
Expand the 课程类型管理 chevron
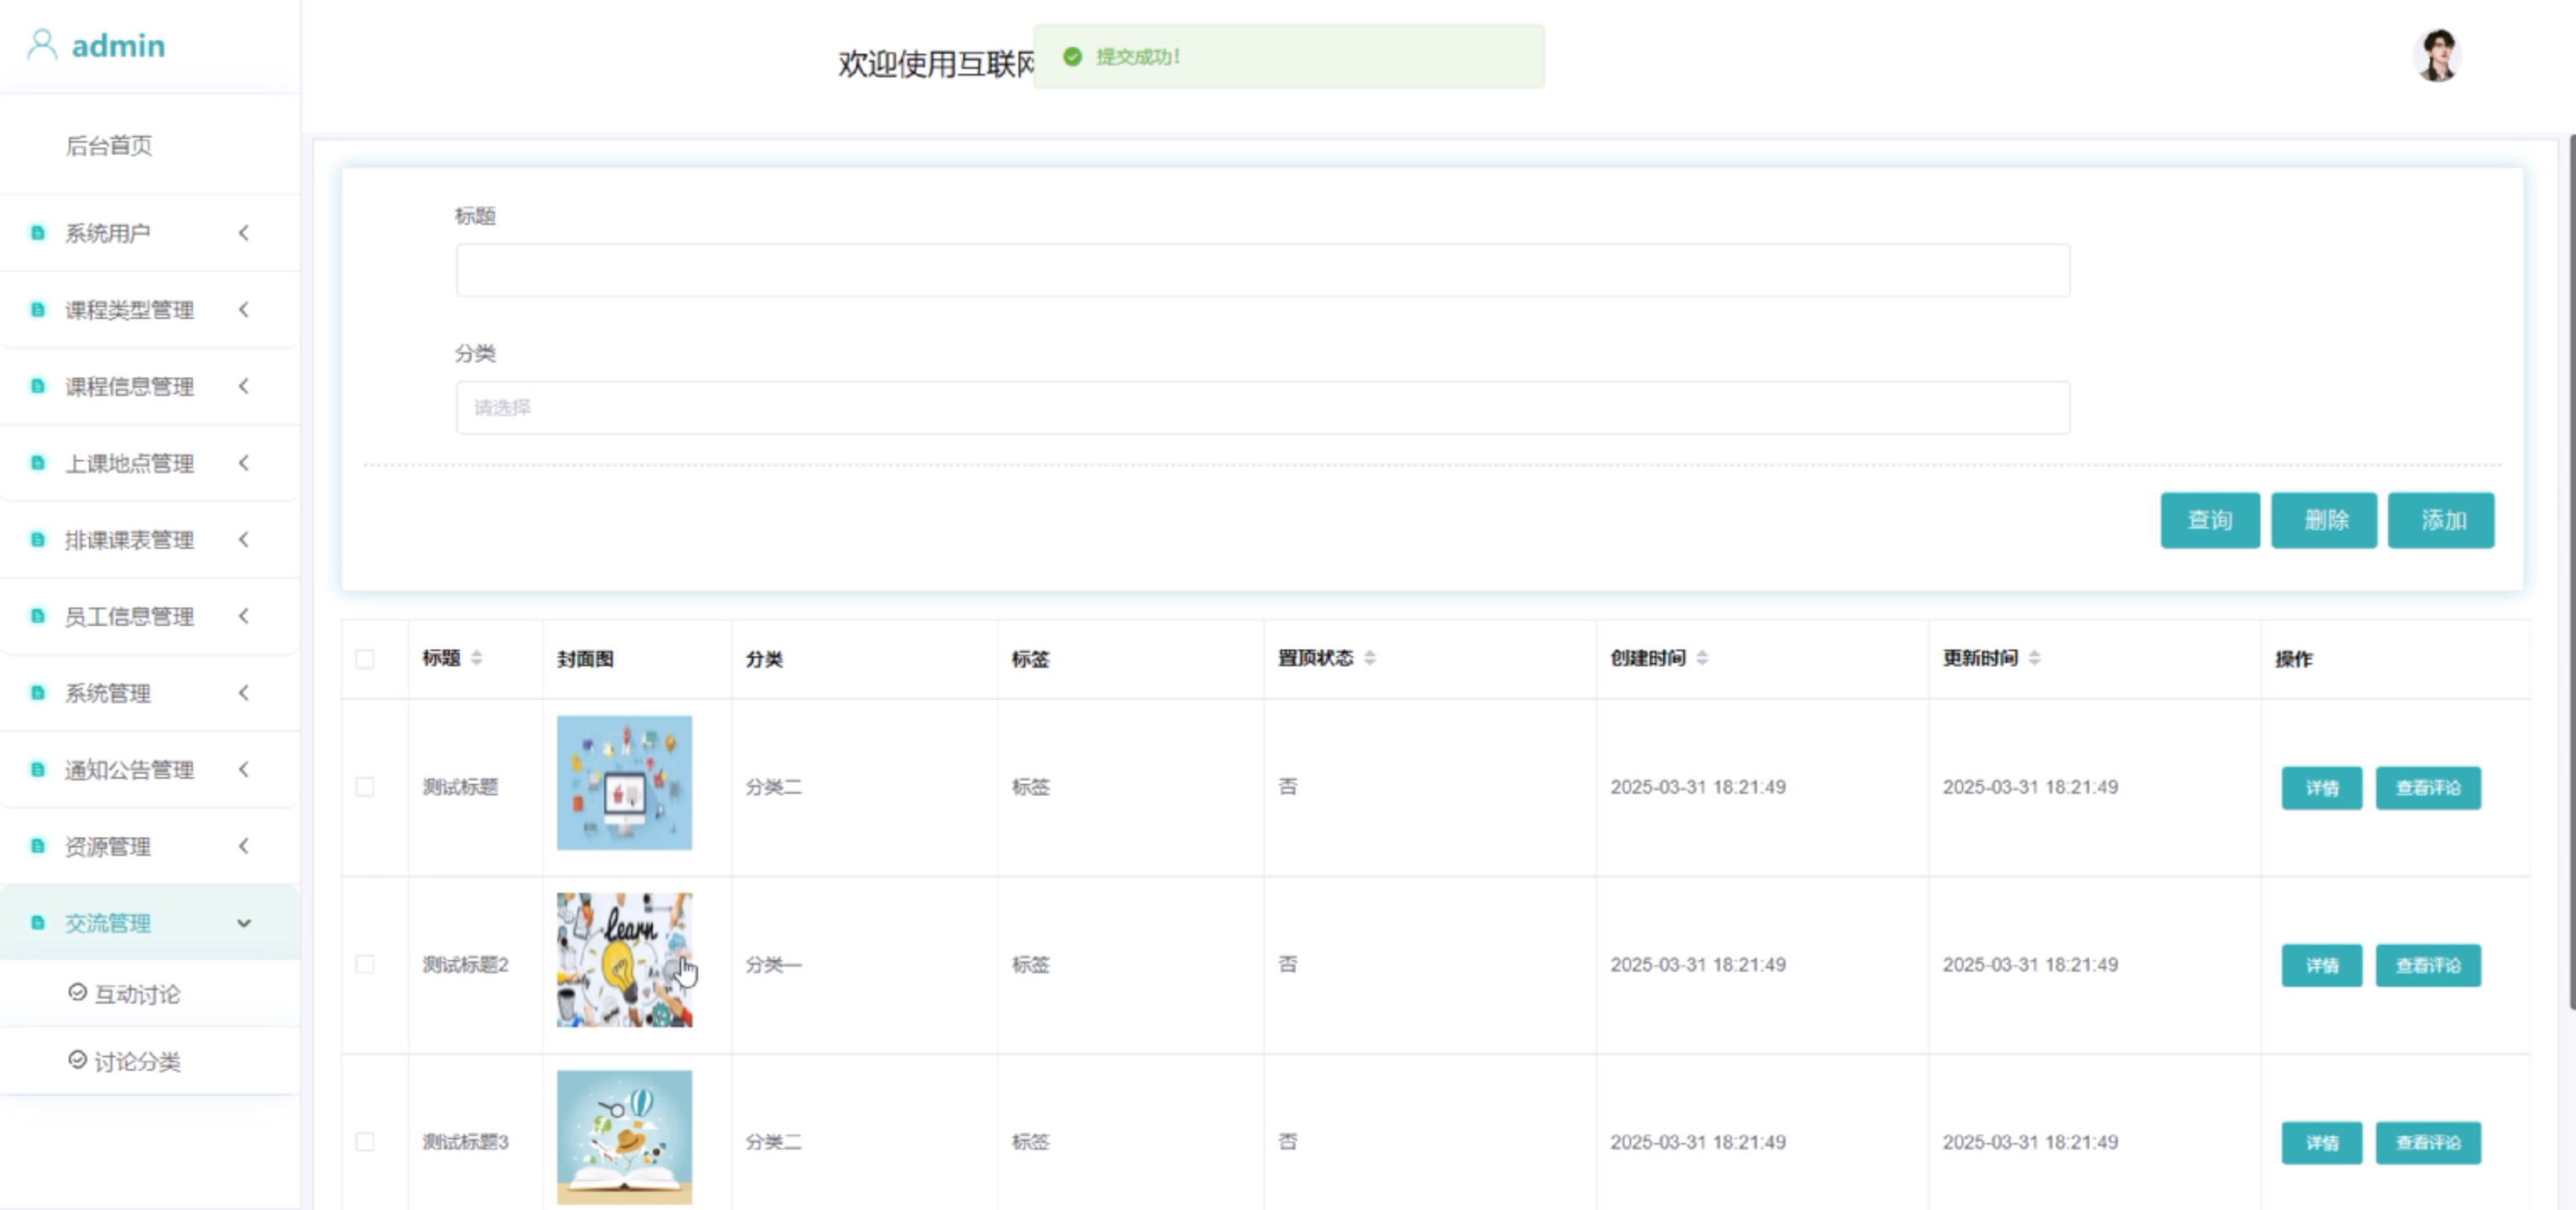tap(243, 310)
